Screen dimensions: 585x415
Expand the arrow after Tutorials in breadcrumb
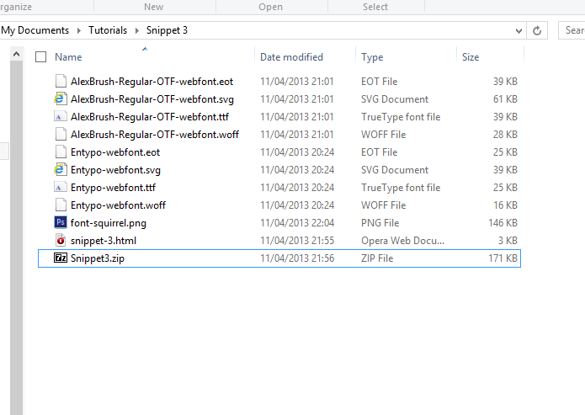[137, 30]
